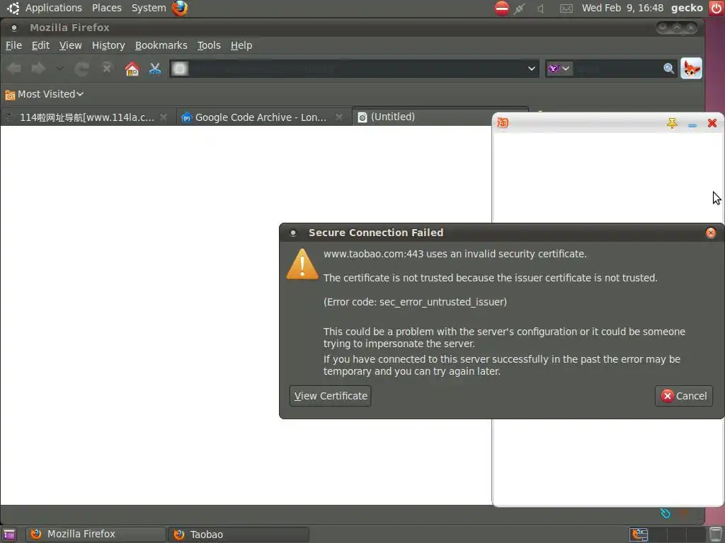Minimize the Taobao popup with blue dash

point(692,125)
